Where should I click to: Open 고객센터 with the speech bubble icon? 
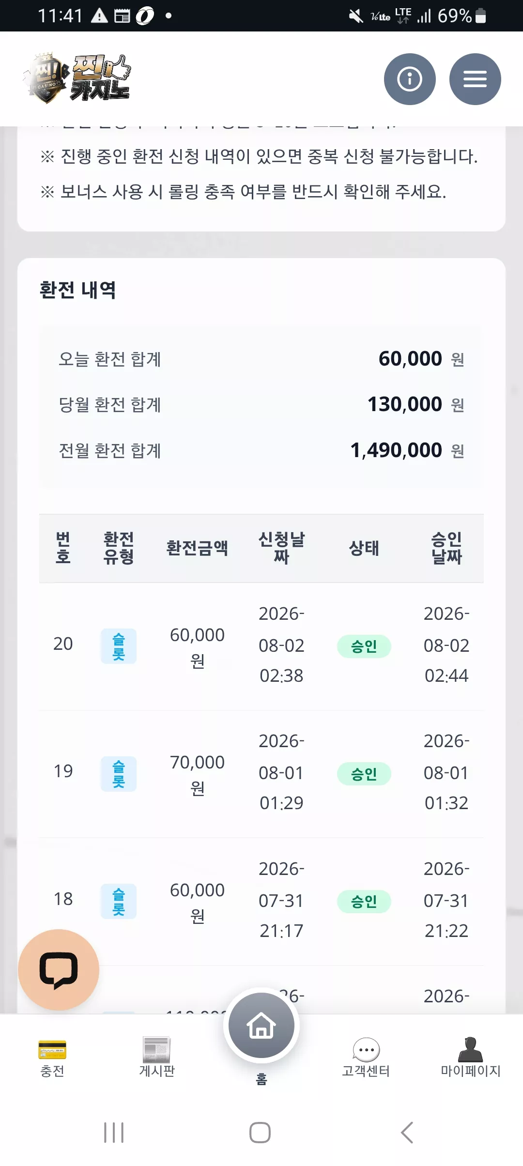coord(366,1058)
